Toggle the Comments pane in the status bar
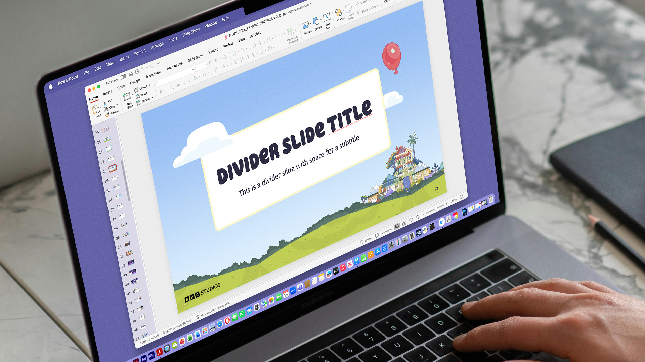 [x=384, y=233]
